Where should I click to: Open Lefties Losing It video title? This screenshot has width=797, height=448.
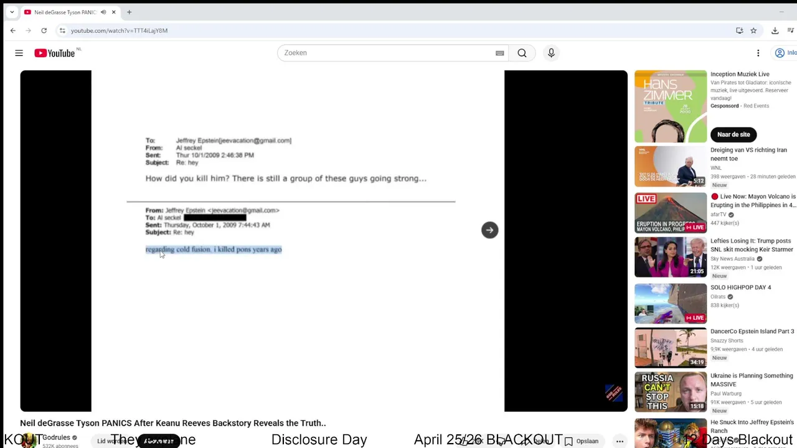point(752,245)
